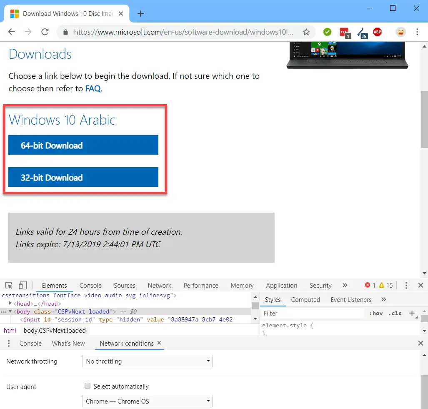Toggle Select automatically user agent checkbox
Screen dimensions: 428x409
pyautogui.click(x=88, y=386)
